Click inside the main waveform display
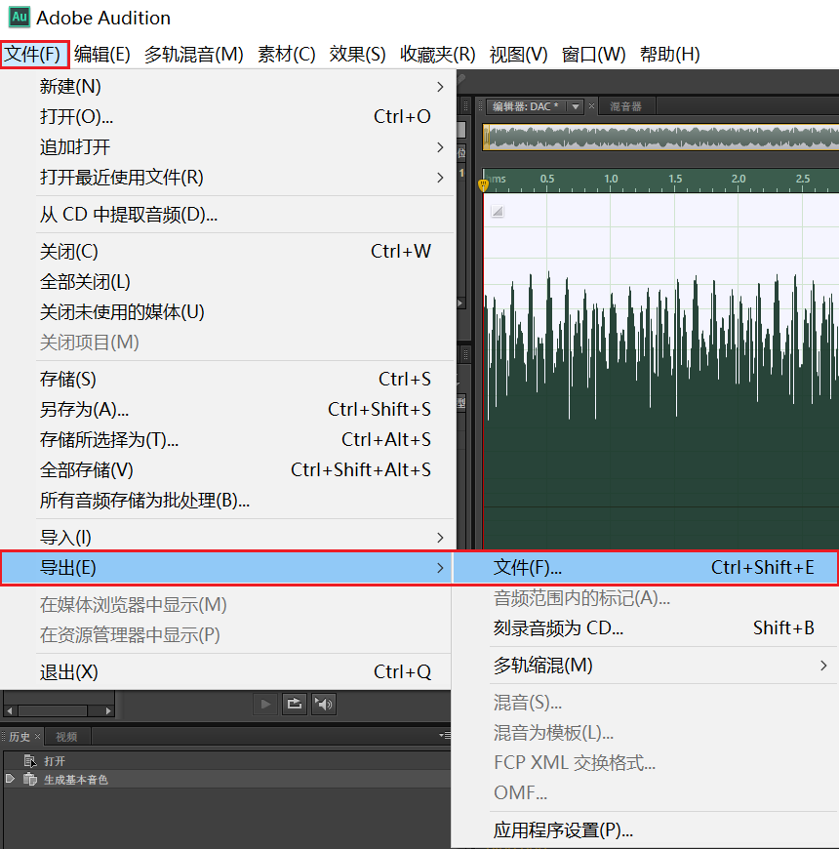Viewport: 839px width, 849px height. pyautogui.click(x=660, y=372)
